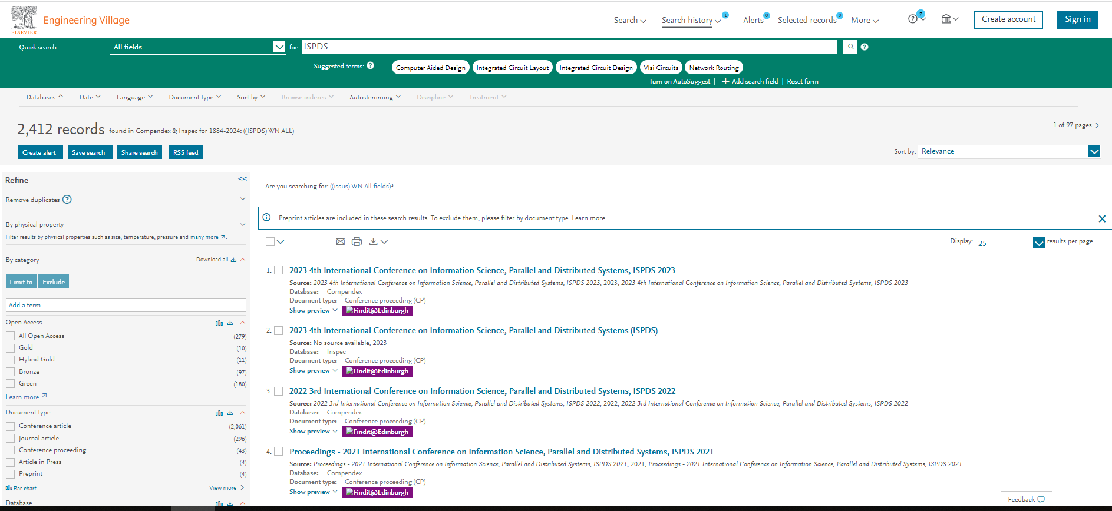Click the RSS feed button
Viewport: 1112px width, 511px height.
(186, 152)
